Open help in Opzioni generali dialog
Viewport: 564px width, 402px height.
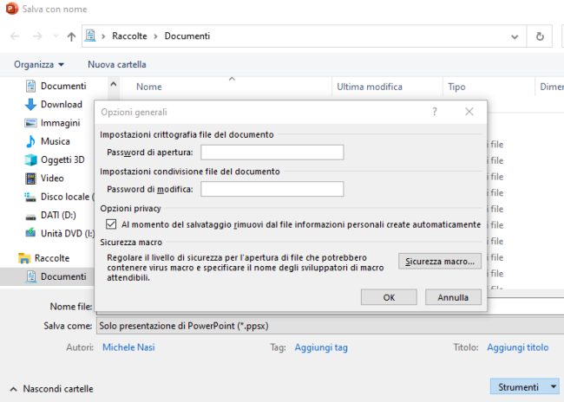click(435, 112)
